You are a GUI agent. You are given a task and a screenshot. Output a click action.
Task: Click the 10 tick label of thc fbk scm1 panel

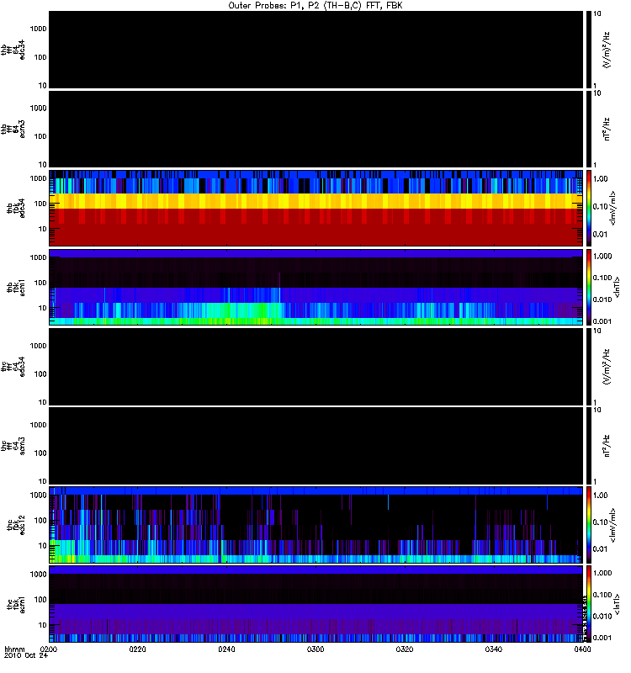point(42,625)
